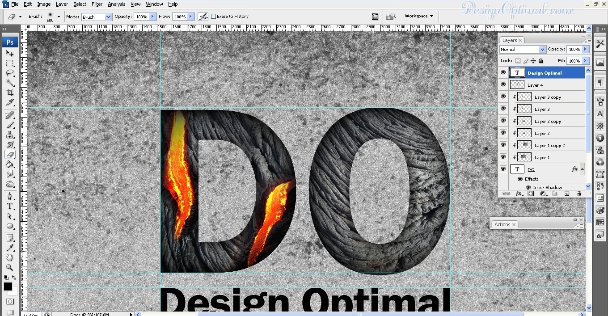
Task: Select the Rectangular Marquee tool
Action: click(x=10, y=63)
